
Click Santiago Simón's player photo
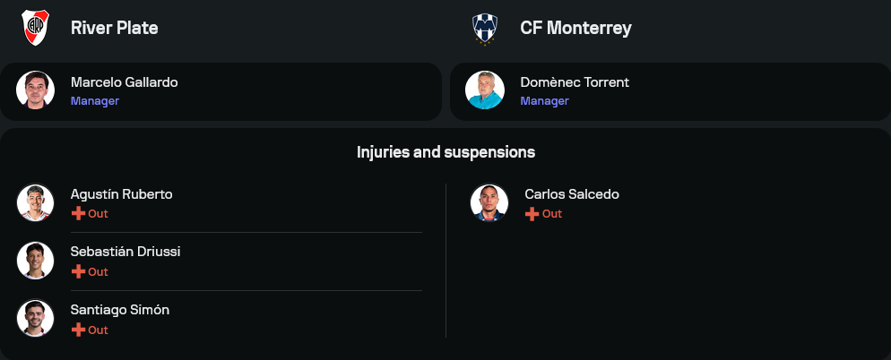(35, 319)
